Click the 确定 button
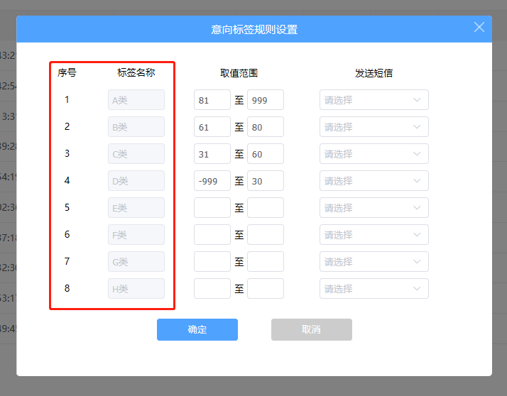 click(x=197, y=329)
